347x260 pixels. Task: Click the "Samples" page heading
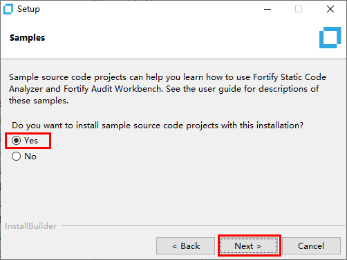click(x=28, y=38)
